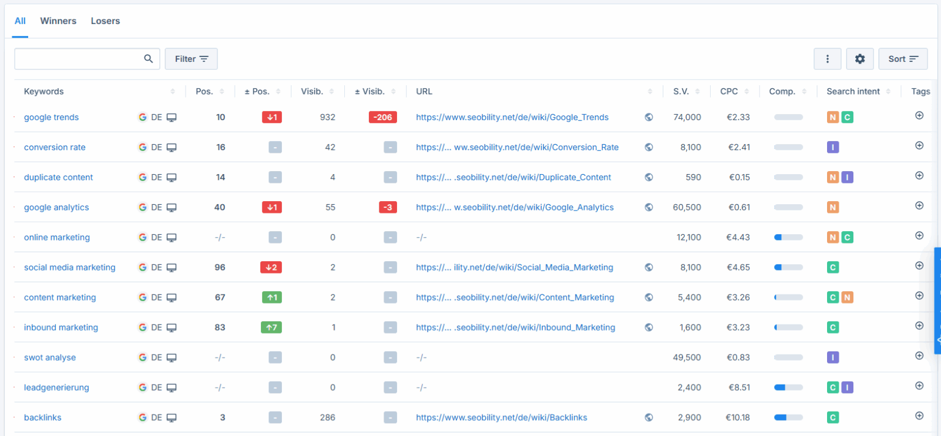Click the desktop device icon for backlinks keyword

coord(172,418)
